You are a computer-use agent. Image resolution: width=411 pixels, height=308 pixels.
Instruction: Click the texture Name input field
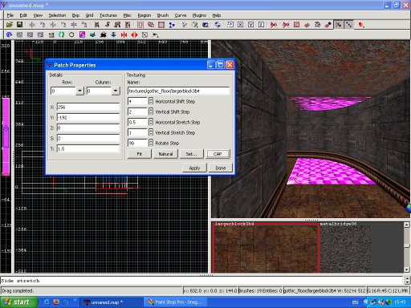(178, 91)
